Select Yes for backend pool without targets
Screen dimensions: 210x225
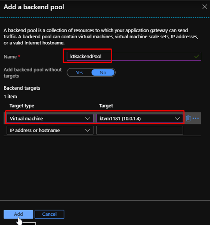(79, 73)
